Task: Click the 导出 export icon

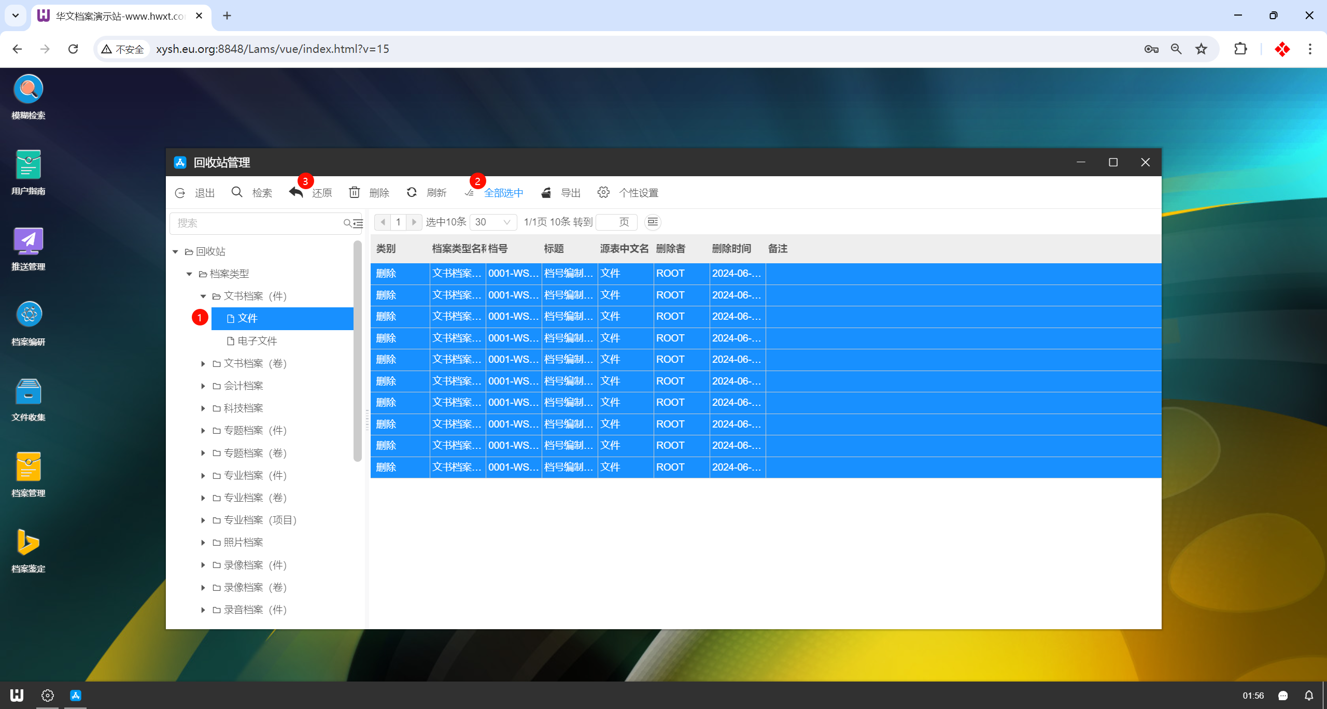Action: (546, 193)
